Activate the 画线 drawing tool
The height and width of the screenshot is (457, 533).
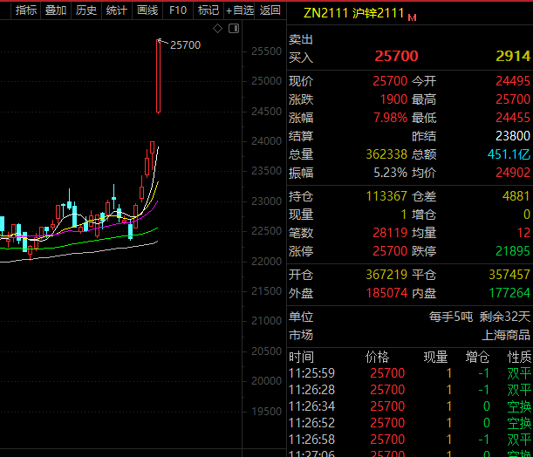click(147, 10)
